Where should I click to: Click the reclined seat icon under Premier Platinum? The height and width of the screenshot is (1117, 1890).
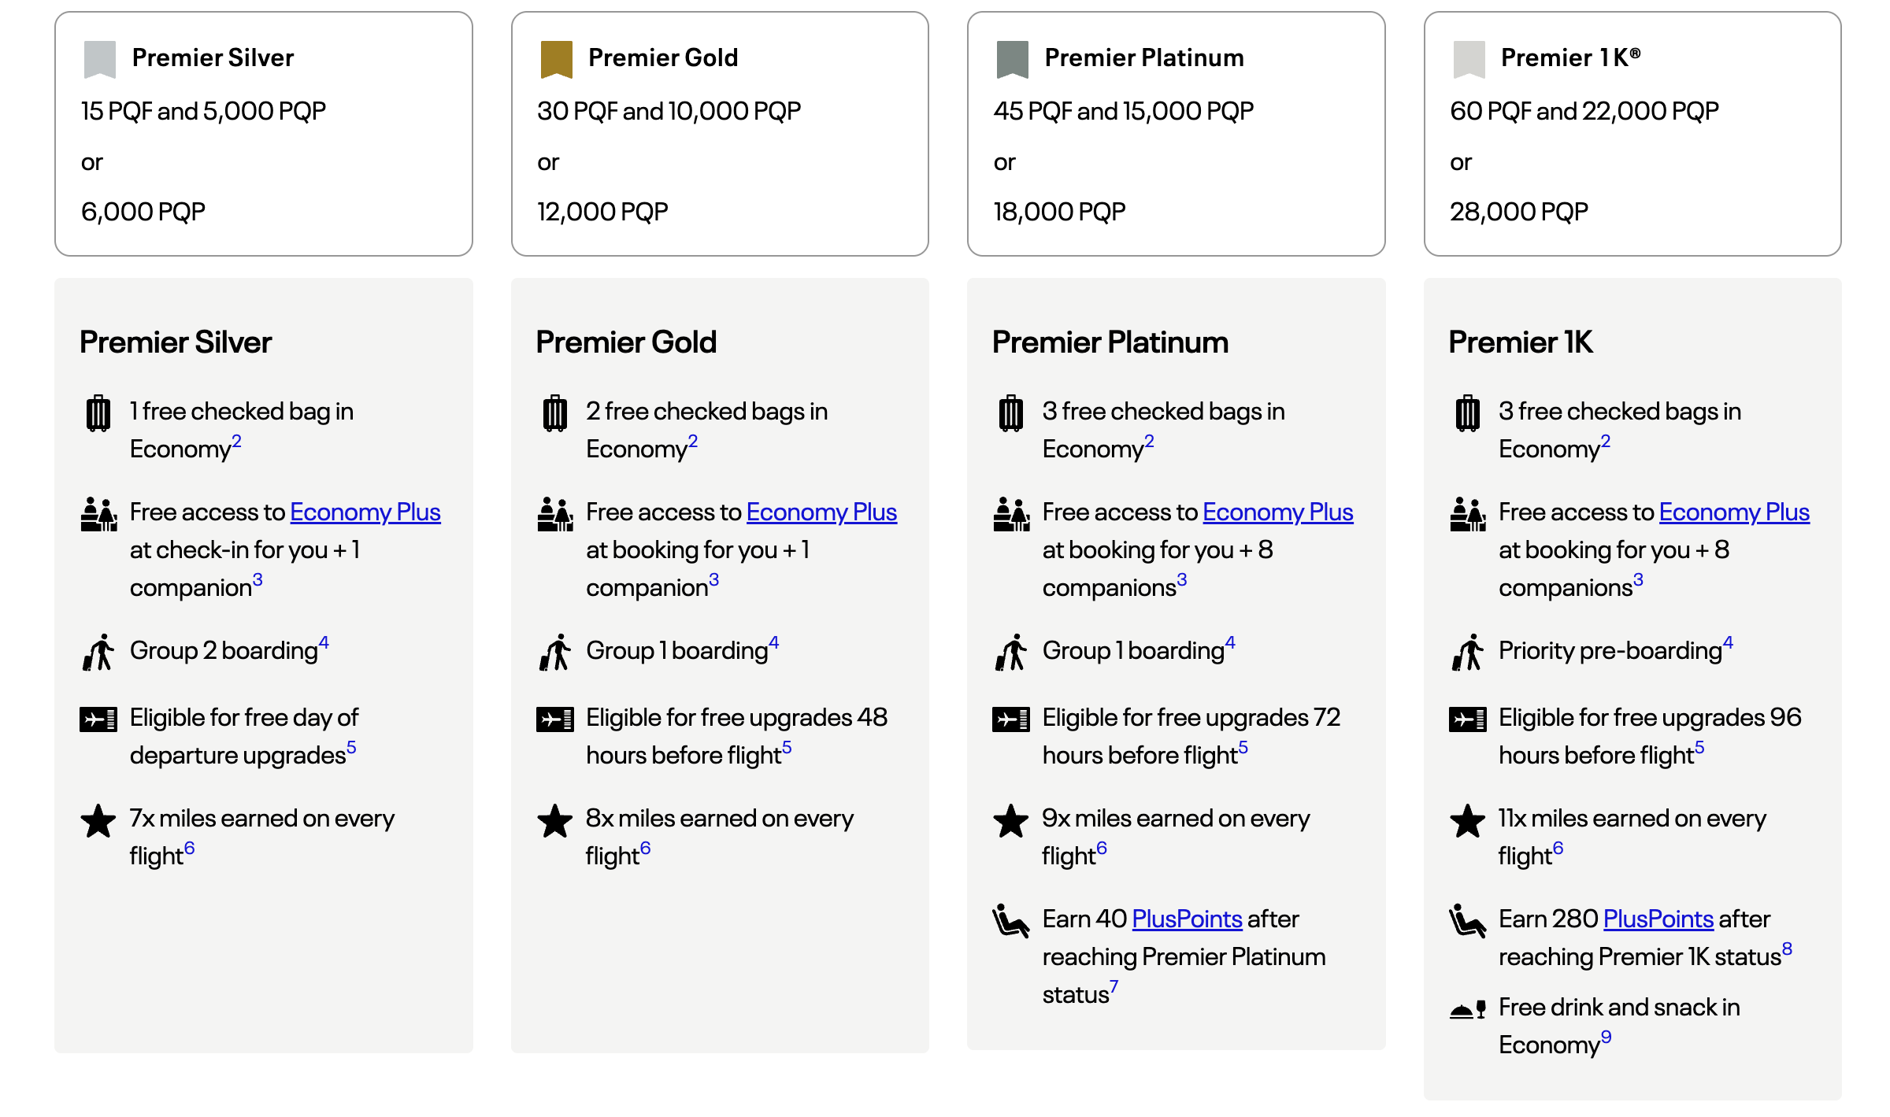(1011, 921)
